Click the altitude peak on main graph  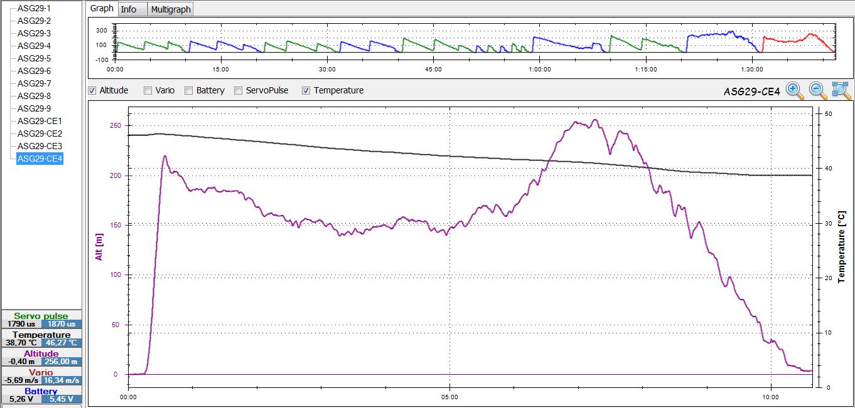pyautogui.click(x=594, y=120)
